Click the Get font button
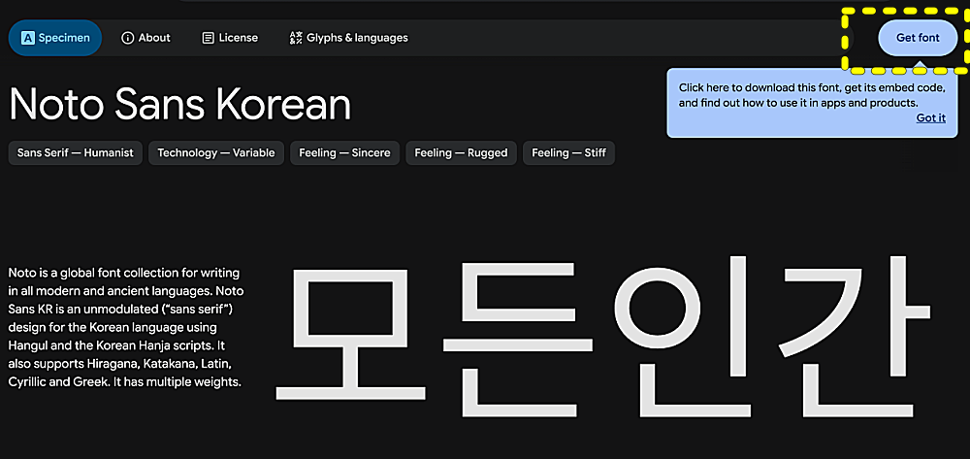 pos(918,38)
